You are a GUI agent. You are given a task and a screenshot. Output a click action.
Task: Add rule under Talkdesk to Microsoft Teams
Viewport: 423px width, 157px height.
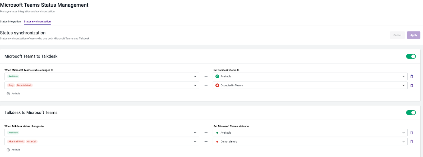(x=13, y=150)
